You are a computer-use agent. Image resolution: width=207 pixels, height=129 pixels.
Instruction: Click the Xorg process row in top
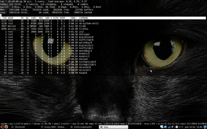pos(103,21)
